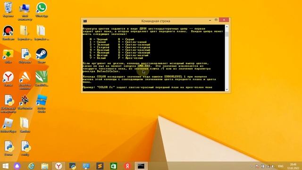Open the network tray icon
Screen dimensions: 302x170
pos(268,166)
